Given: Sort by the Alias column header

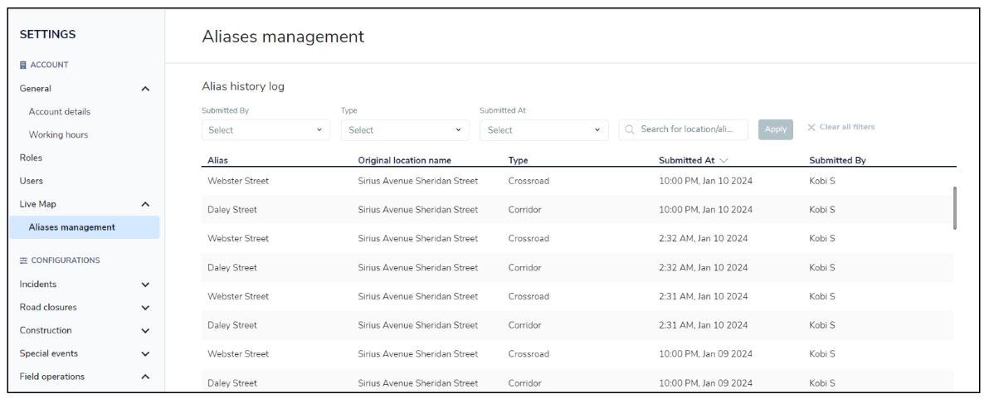Looking at the screenshot, I should pos(217,161).
